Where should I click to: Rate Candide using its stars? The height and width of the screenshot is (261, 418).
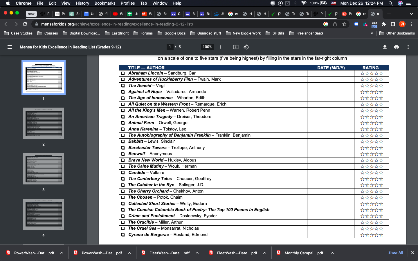(x=372, y=173)
